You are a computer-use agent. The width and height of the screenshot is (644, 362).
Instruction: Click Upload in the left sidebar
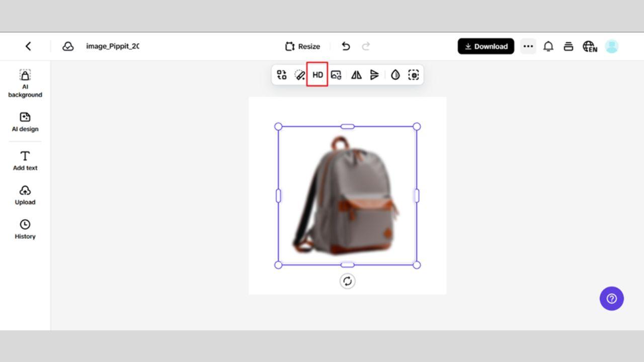[x=25, y=195]
